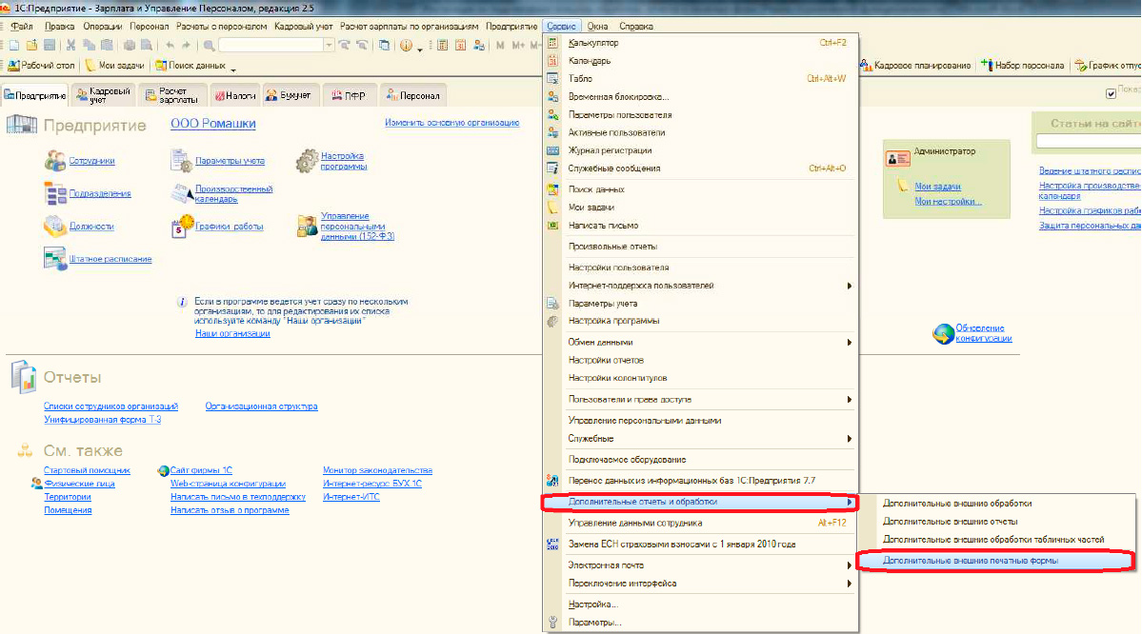
Task: Click the Обновление конфигурации globe icon
Action: 943,334
